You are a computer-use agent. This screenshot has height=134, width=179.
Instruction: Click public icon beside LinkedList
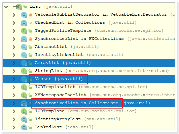coord(30,127)
